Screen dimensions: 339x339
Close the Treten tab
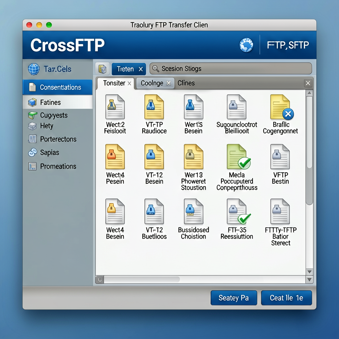tap(141, 69)
